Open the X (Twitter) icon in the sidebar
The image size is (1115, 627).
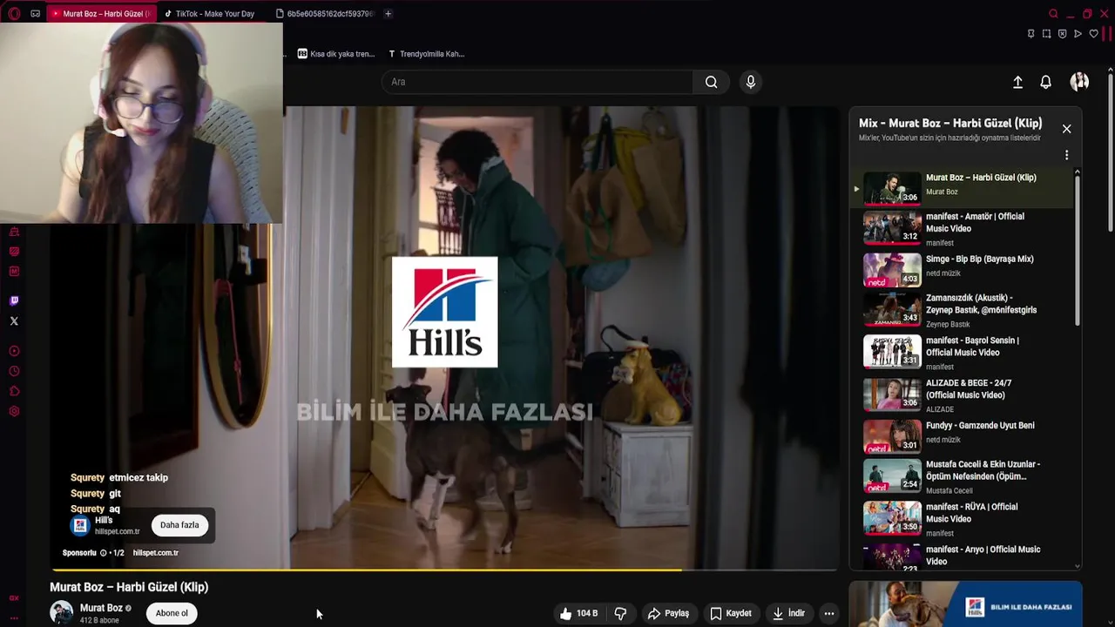pos(14,321)
